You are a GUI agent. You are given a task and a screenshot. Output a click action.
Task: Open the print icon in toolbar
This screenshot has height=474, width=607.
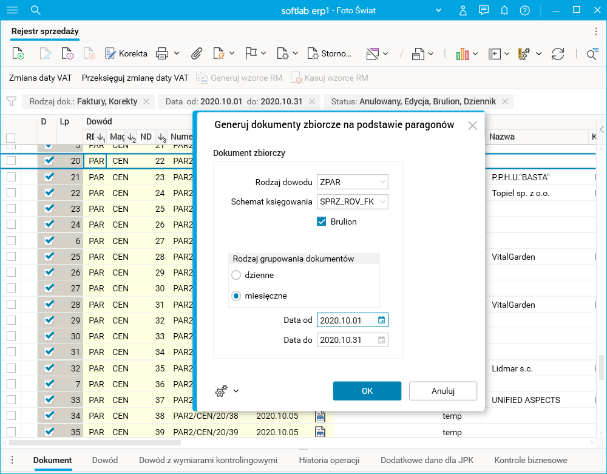pos(162,54)
